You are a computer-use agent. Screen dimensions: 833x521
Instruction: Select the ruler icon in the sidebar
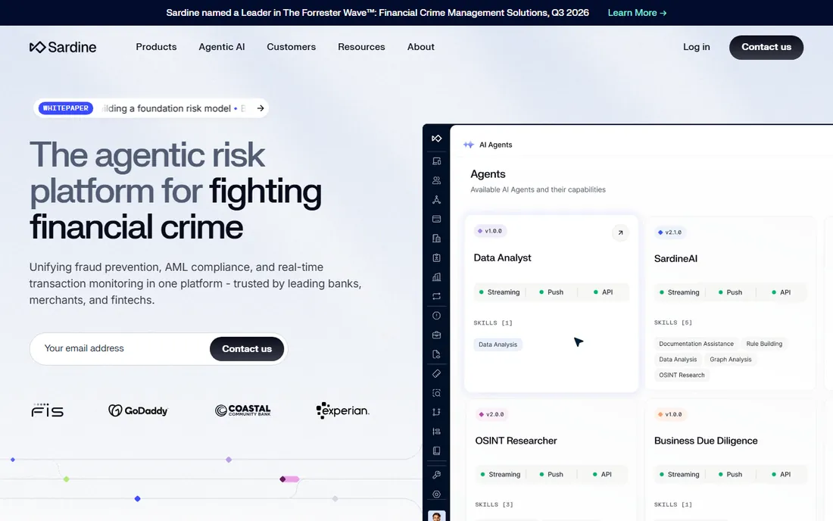coord(437,374)
